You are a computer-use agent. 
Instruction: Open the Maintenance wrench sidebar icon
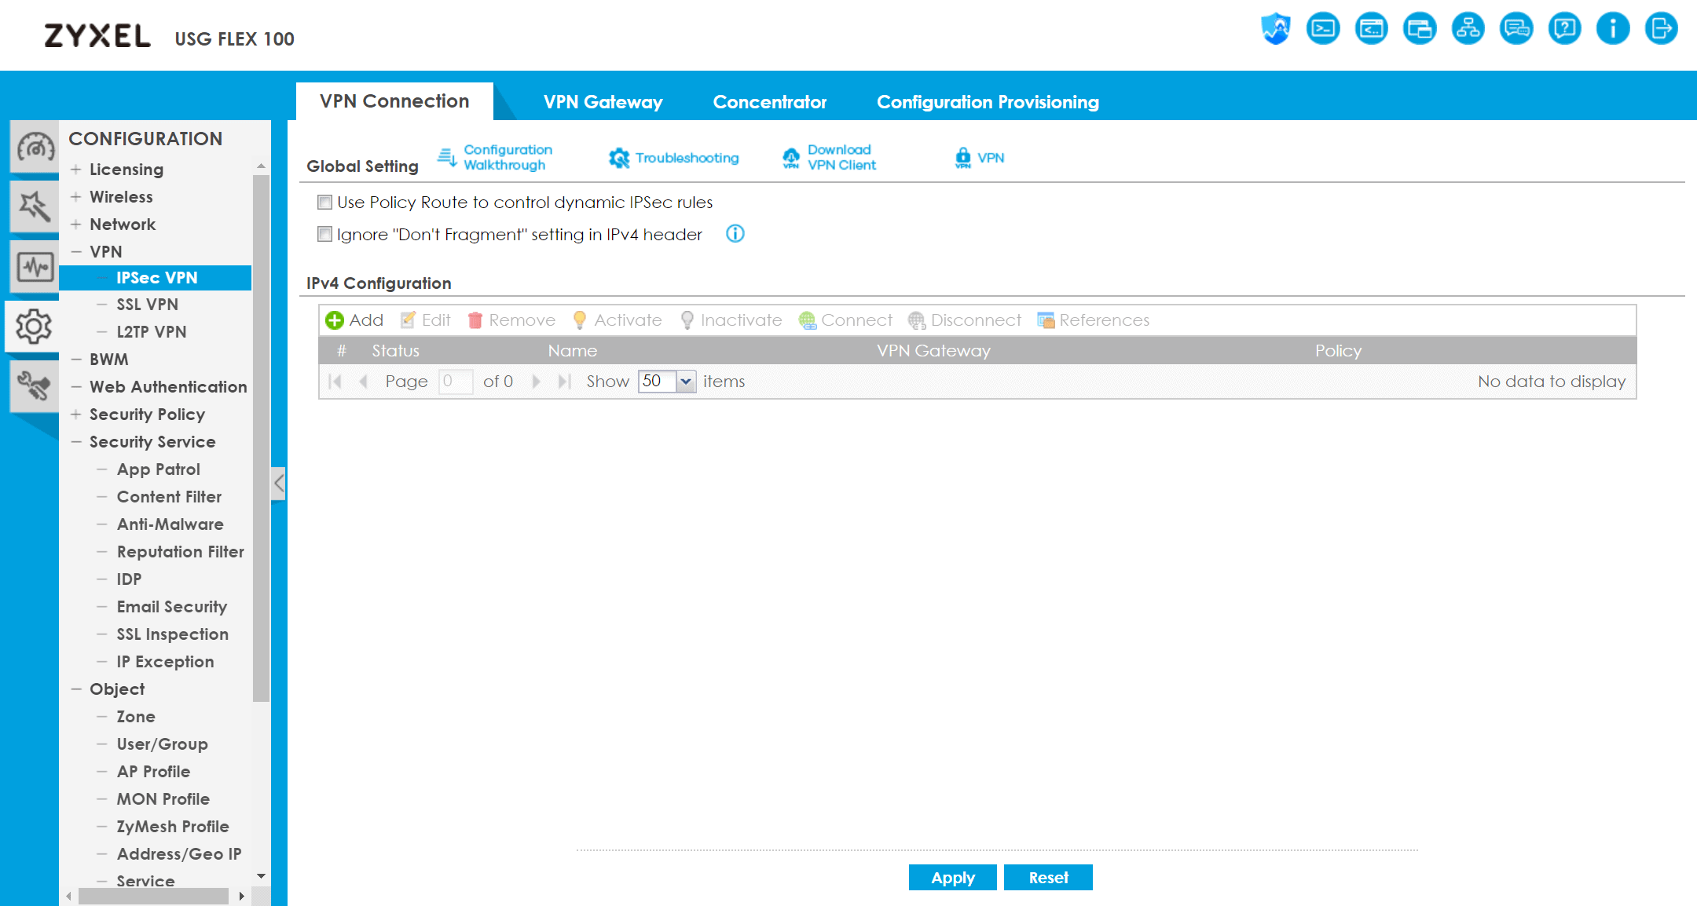[x=35, y=385]
